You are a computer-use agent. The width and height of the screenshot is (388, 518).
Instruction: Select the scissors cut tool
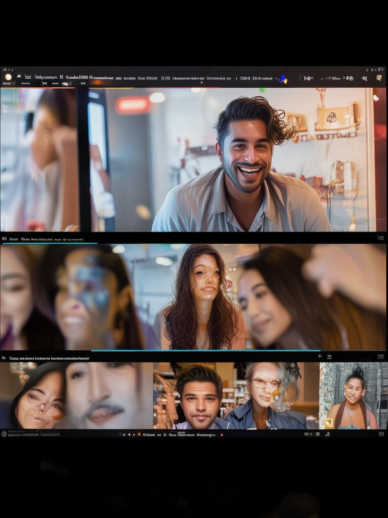click(44, 83)
